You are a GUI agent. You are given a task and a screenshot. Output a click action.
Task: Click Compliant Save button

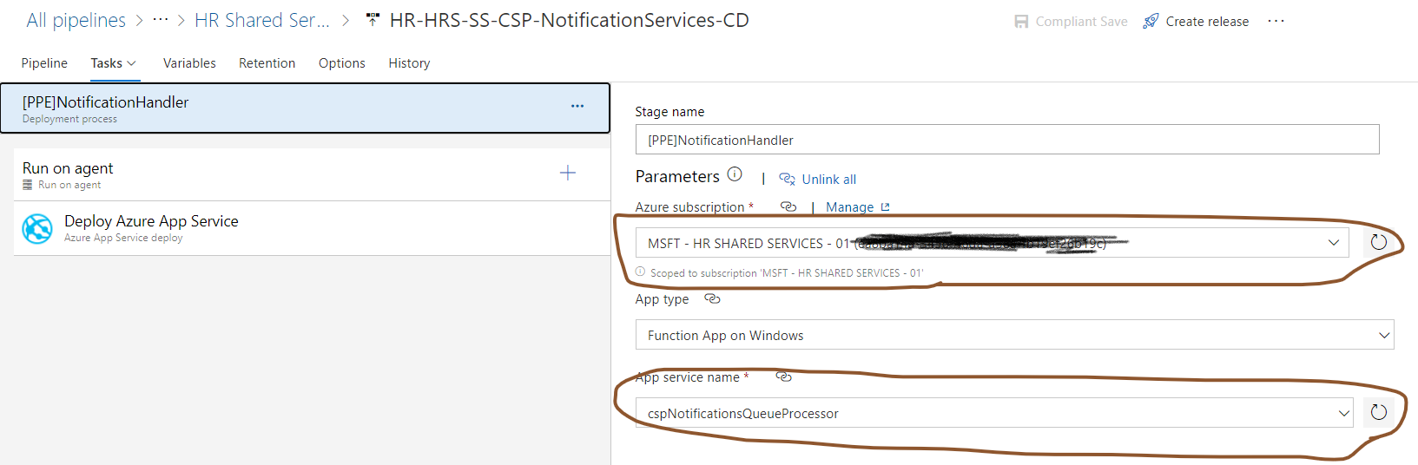click(1071, 22)
